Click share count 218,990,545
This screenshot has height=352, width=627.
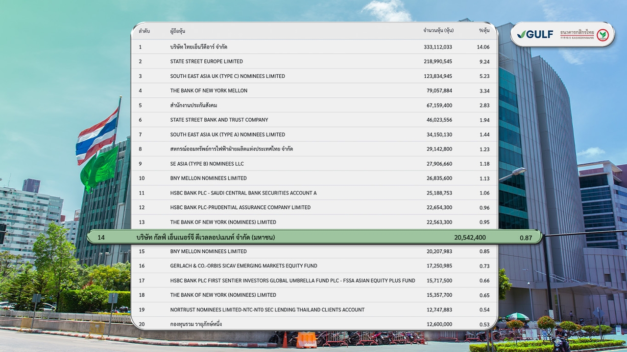tap(438, 62)
